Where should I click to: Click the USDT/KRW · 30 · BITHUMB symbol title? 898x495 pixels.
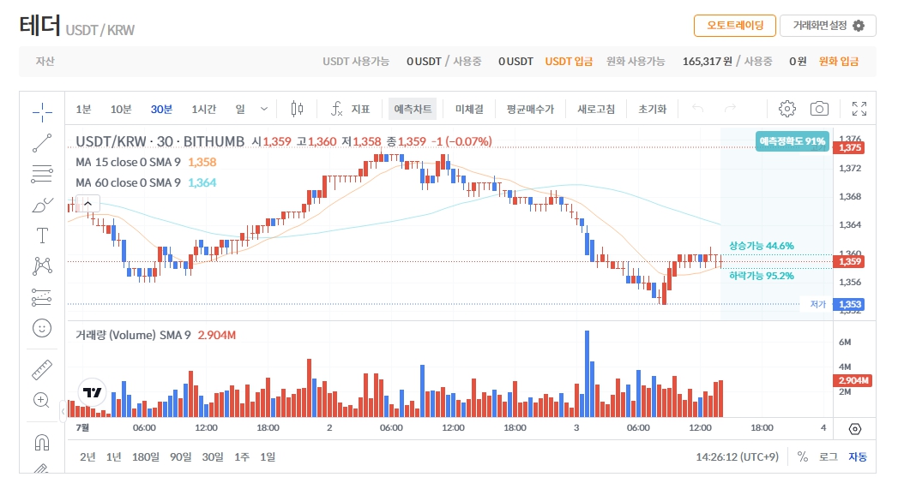tap(160, 141)
